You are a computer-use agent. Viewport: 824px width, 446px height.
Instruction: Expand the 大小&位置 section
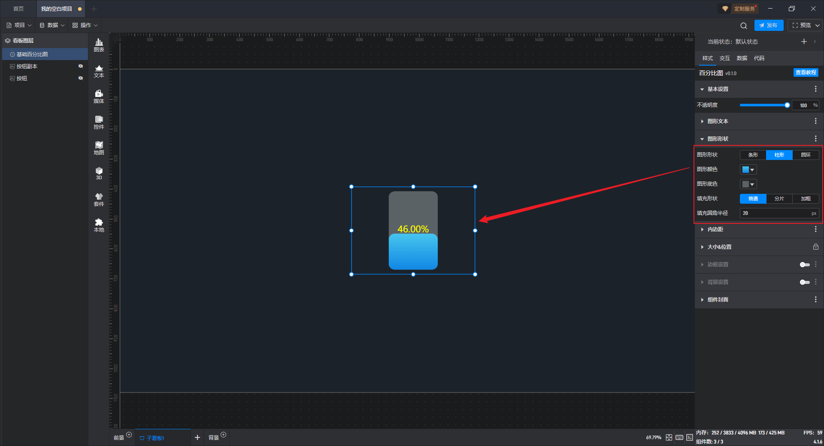click(x=702, y=247)
